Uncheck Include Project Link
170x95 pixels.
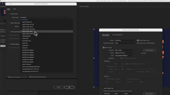[138, 40]
